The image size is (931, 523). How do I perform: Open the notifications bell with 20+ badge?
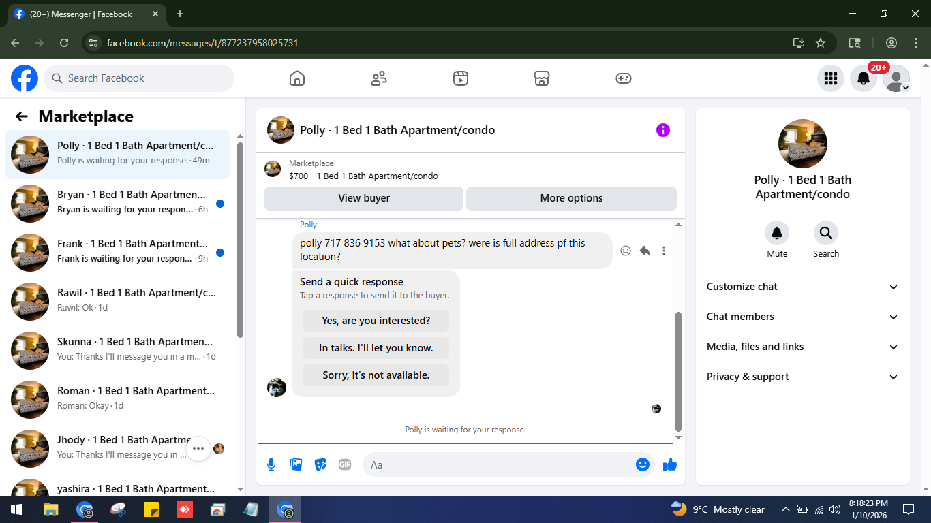(x=863, y=78)
